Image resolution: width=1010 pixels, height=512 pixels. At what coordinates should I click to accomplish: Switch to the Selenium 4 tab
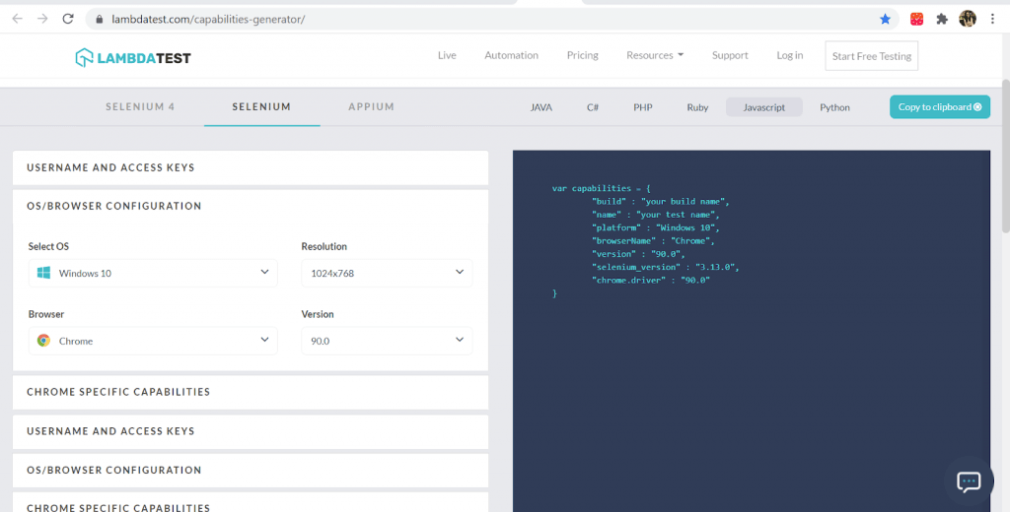click(x=140, y=106)
